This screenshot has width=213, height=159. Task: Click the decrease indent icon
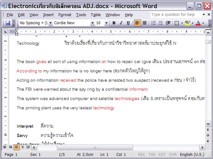click(168, 23)
